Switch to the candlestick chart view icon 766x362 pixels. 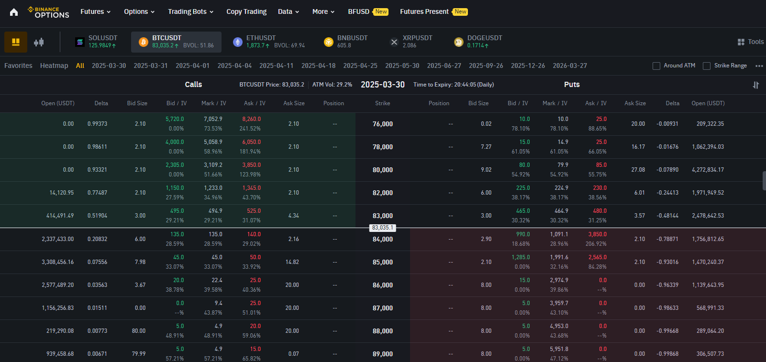pyautogui.click(x=39, y=42)
